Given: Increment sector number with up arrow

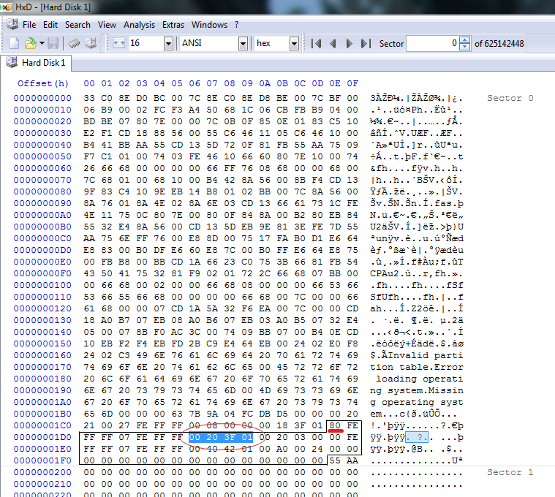Looking at the screenshot, I should [464, 40].
